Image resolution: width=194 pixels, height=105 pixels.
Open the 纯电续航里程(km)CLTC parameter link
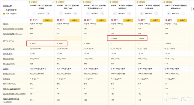click(12, 33)
